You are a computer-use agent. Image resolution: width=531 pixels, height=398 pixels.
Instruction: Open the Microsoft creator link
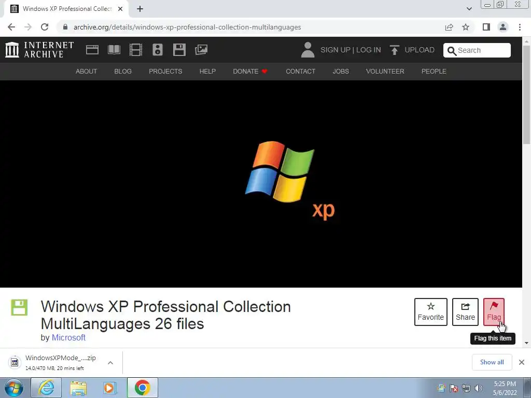click(68, 338)
